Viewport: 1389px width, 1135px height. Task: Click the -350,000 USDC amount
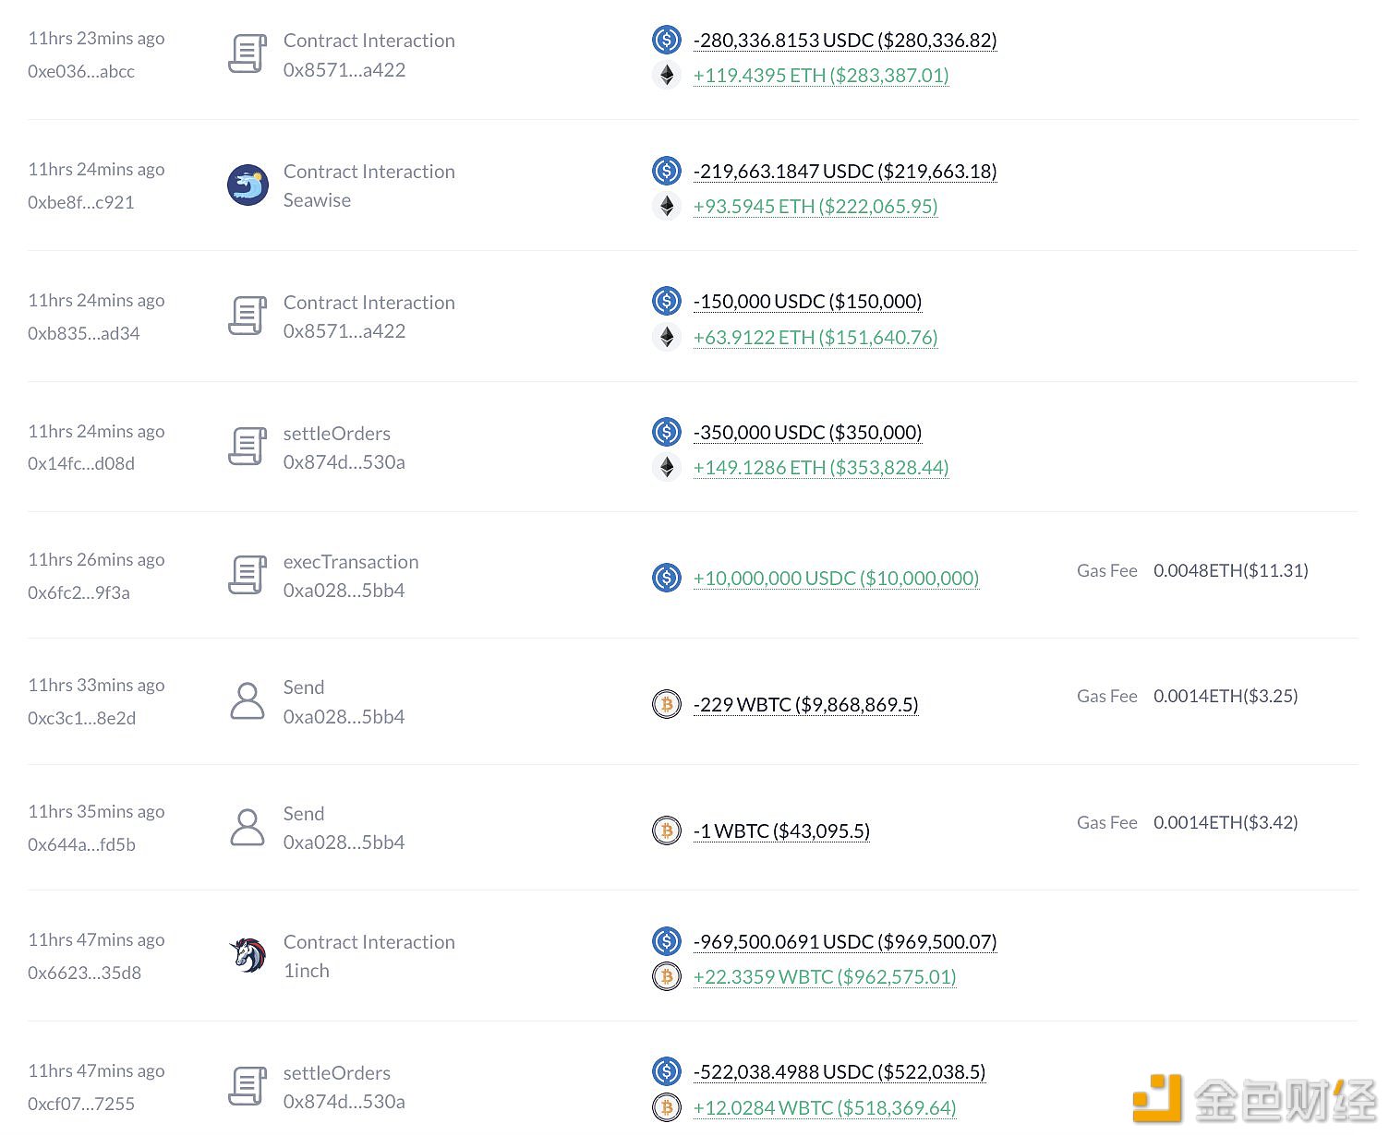coord(807,433)
